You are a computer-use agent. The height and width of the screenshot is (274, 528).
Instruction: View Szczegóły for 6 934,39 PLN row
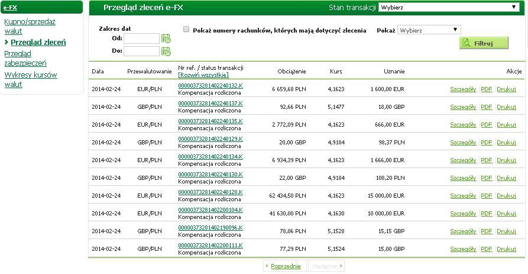coord(463,160)
